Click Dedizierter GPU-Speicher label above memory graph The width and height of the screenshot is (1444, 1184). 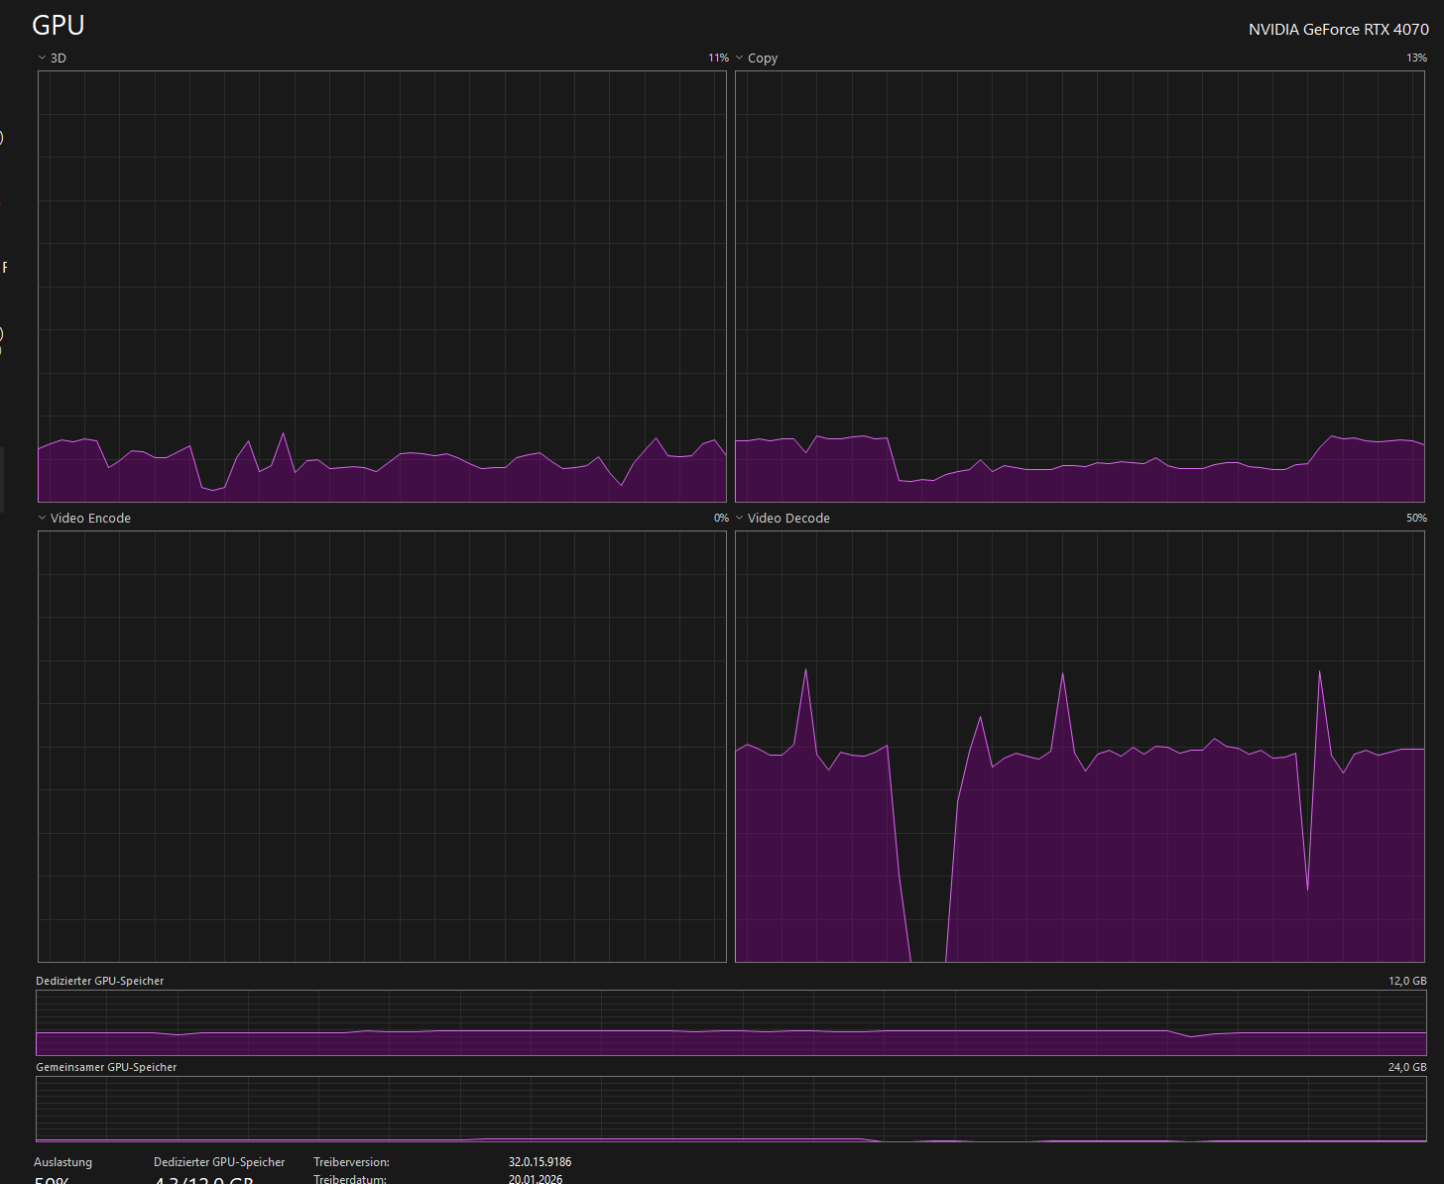click(100, 981)
